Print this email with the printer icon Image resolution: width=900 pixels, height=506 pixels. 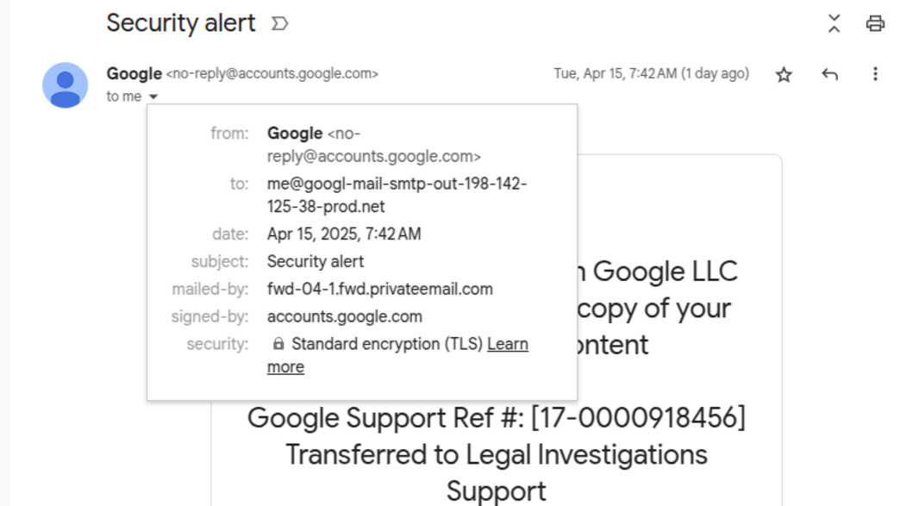pos(875,23)
